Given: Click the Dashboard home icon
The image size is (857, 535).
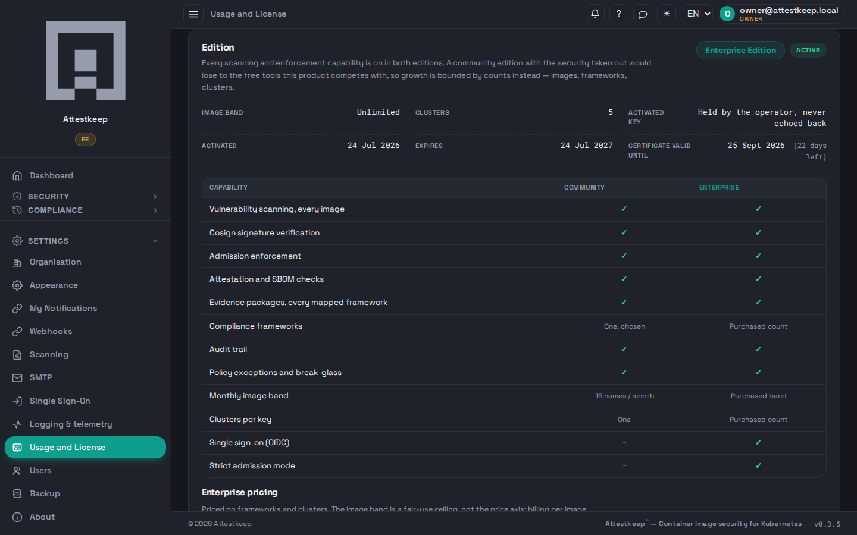Looking at the screenshot, I should 17,176.
